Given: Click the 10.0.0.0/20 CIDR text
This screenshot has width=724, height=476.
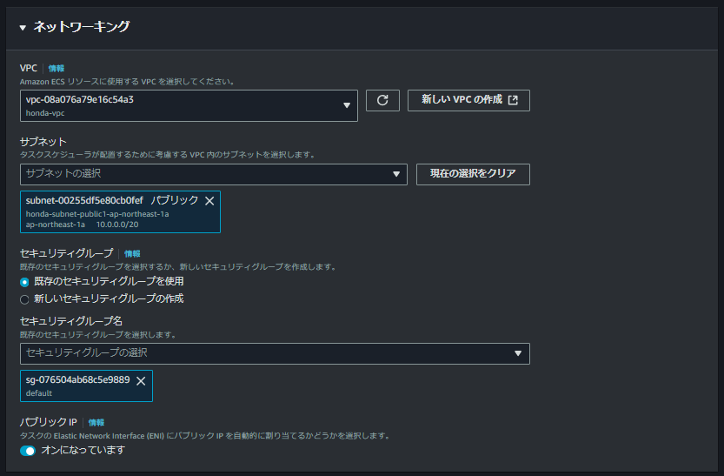Looking at the screenshot, I should (x=117, y=225).
